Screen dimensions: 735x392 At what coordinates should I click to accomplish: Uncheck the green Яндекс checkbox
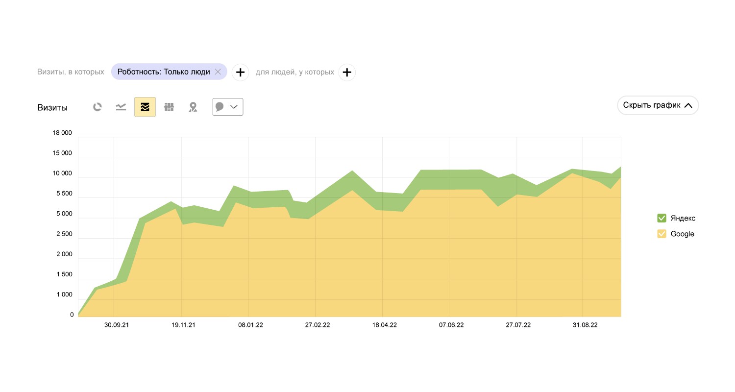pos(661,218)
